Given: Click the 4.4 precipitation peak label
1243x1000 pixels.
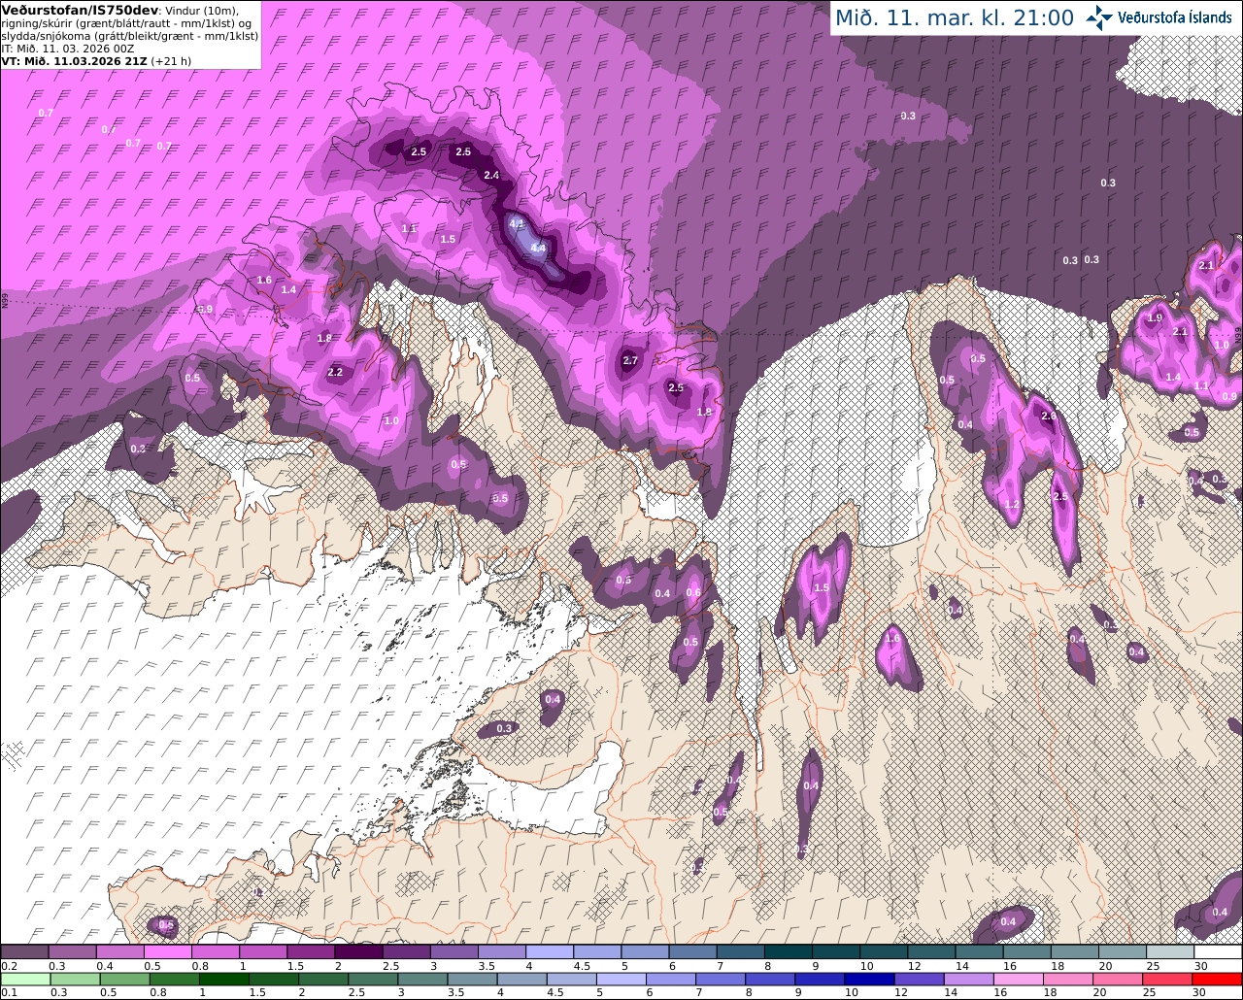Looking at the screenshot, I should (x=537, y=249).
